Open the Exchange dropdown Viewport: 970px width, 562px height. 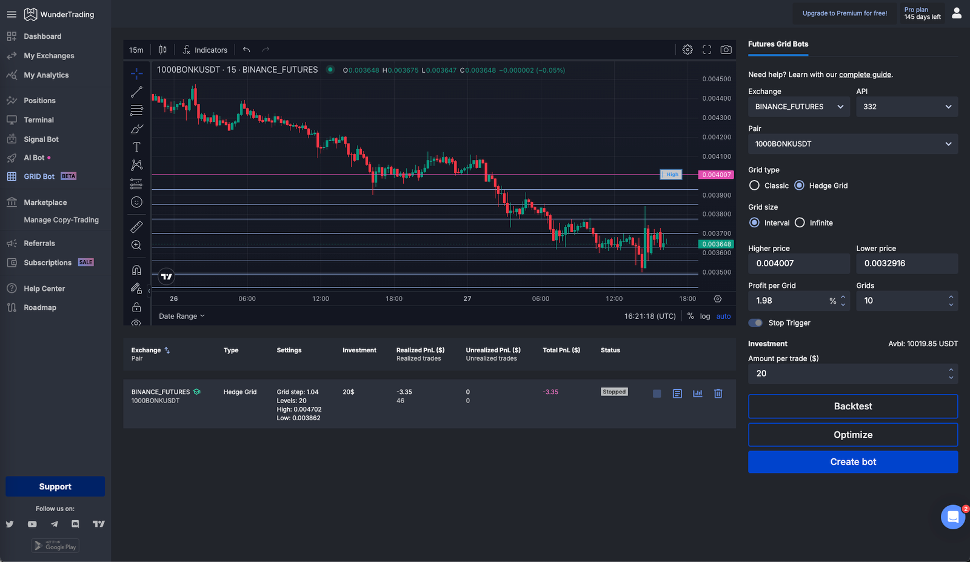pyautogui.click(x=798, y=107)
